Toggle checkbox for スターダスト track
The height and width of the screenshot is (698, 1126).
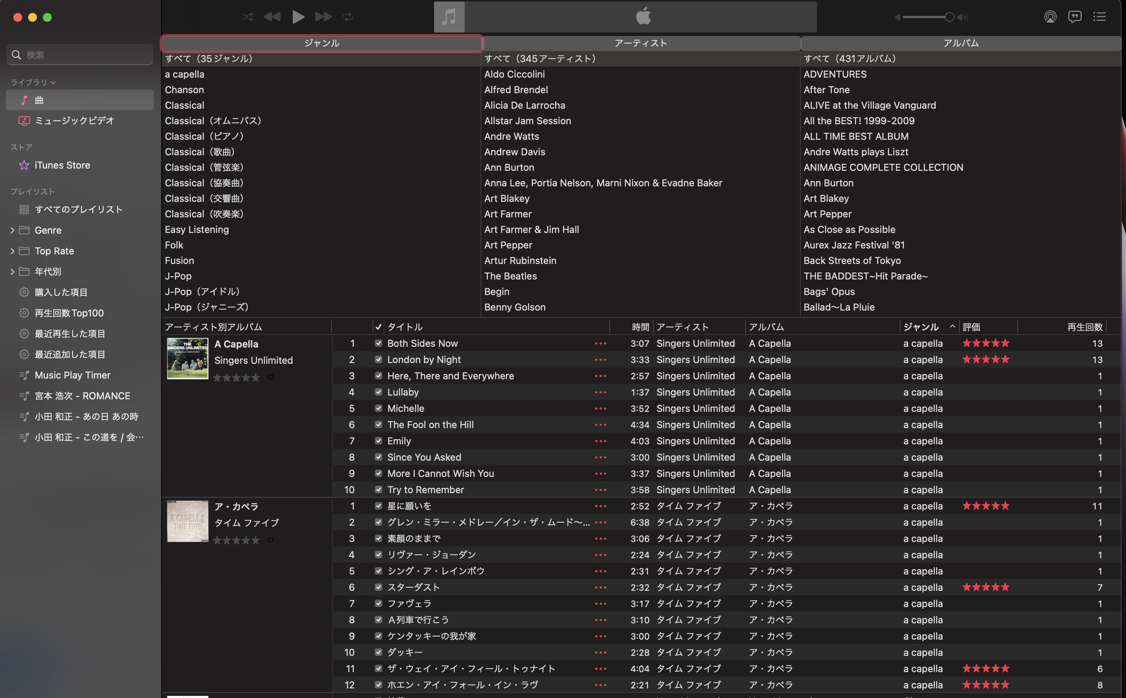(379, 587)
